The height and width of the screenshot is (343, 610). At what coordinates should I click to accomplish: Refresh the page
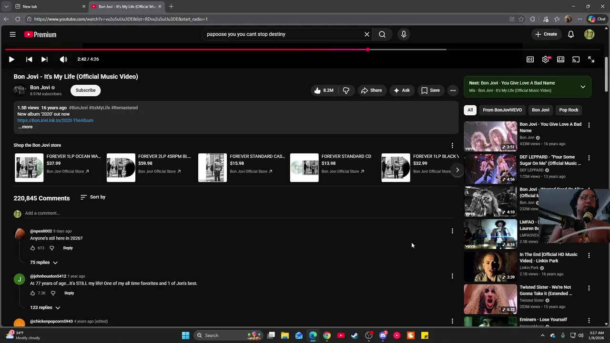tap(18, 19)
